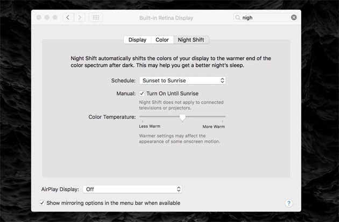
Task: Click the Less Warm end of slider
Action: [141, 117]
